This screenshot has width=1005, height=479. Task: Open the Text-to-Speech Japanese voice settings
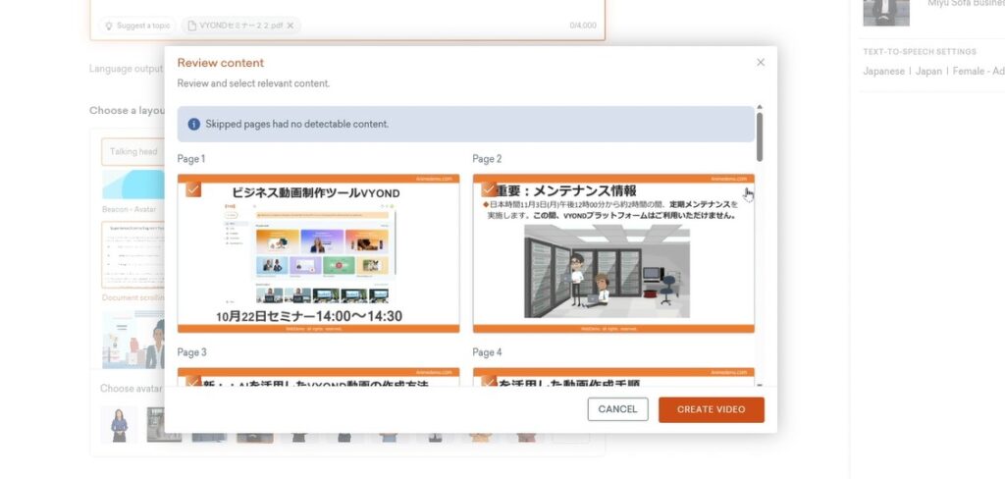point(932,72)
